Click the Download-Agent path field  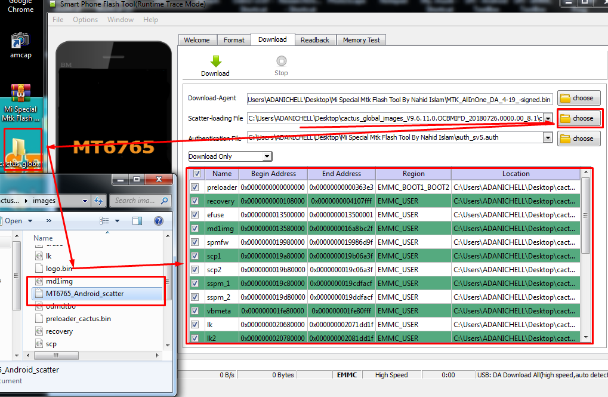click(400, 100)
